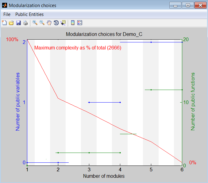Select the Zoom In magnifier tool

35,23
